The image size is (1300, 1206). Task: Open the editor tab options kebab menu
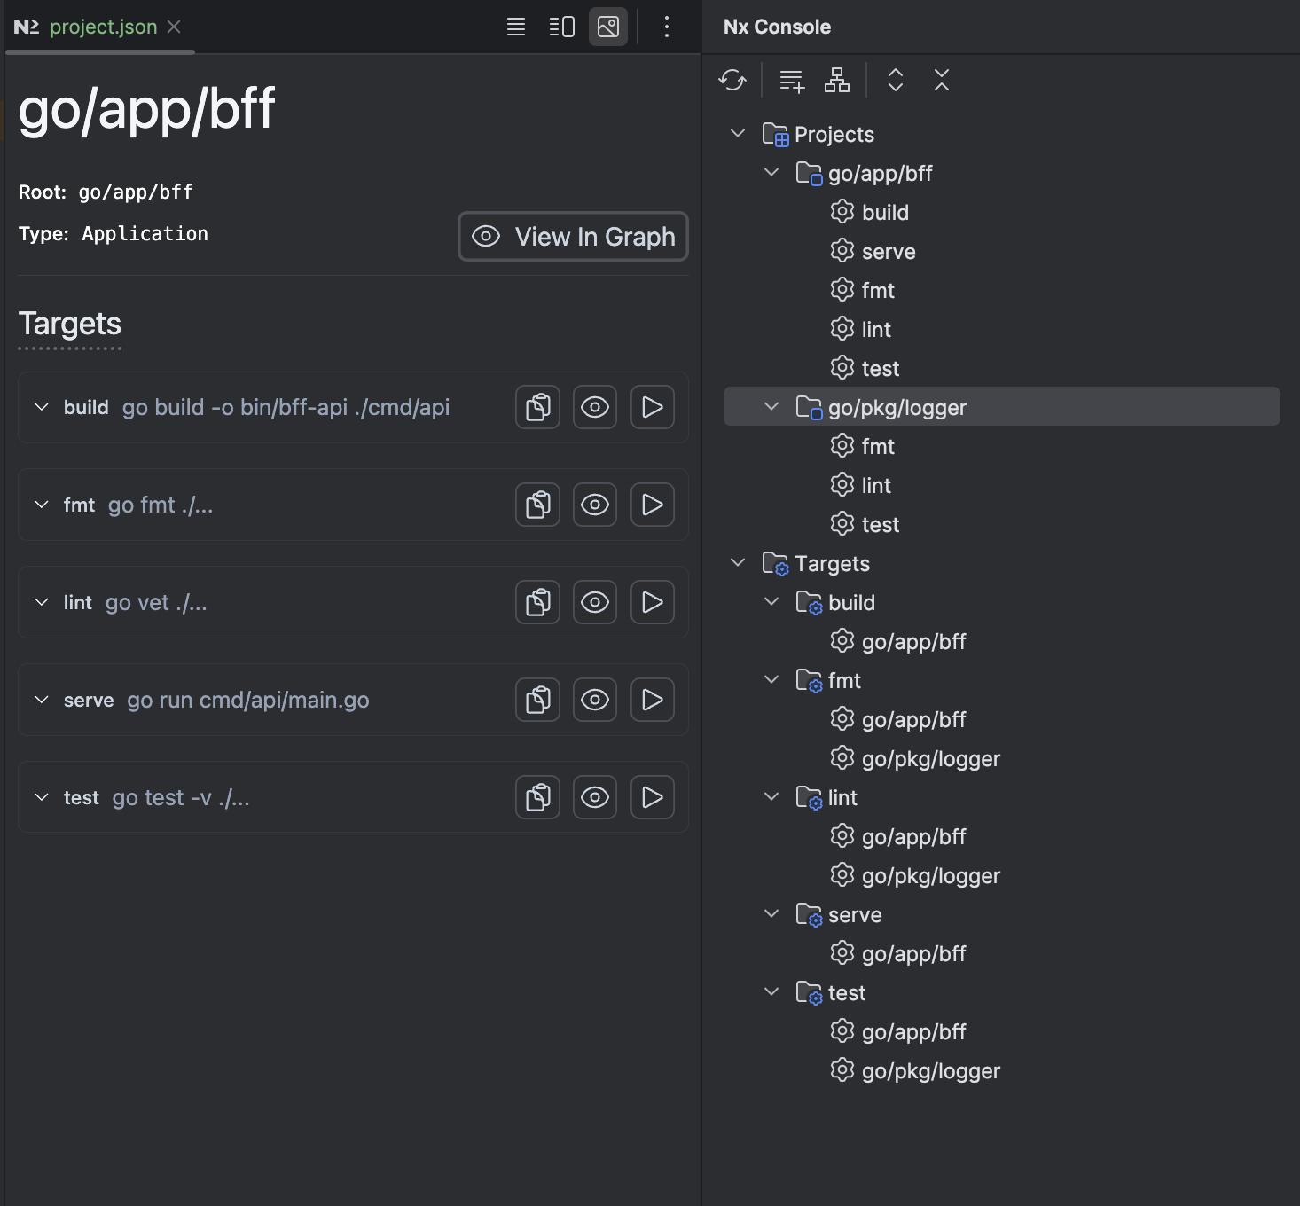coord(667,27)
